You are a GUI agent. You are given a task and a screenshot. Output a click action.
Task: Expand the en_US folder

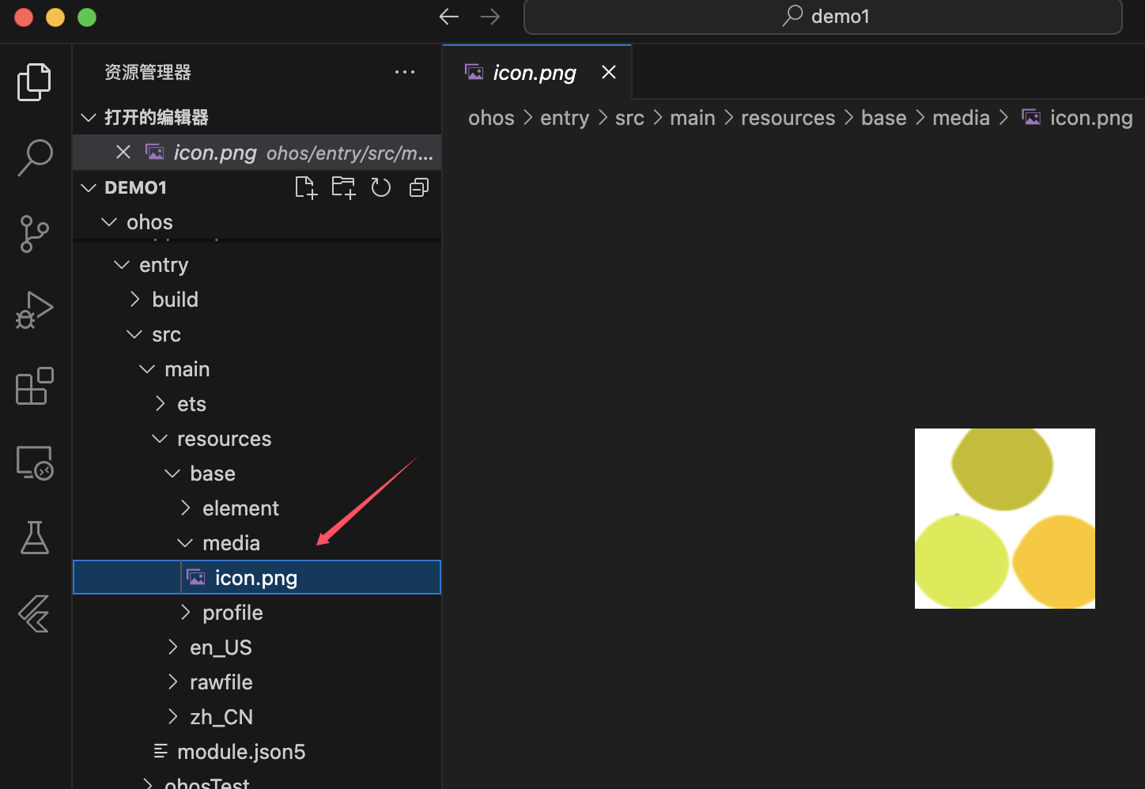pyautogui.click(x=257, y=647)
